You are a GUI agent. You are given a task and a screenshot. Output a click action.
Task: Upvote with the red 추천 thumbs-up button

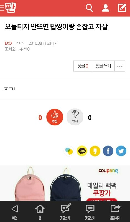(x=55, y=117)
